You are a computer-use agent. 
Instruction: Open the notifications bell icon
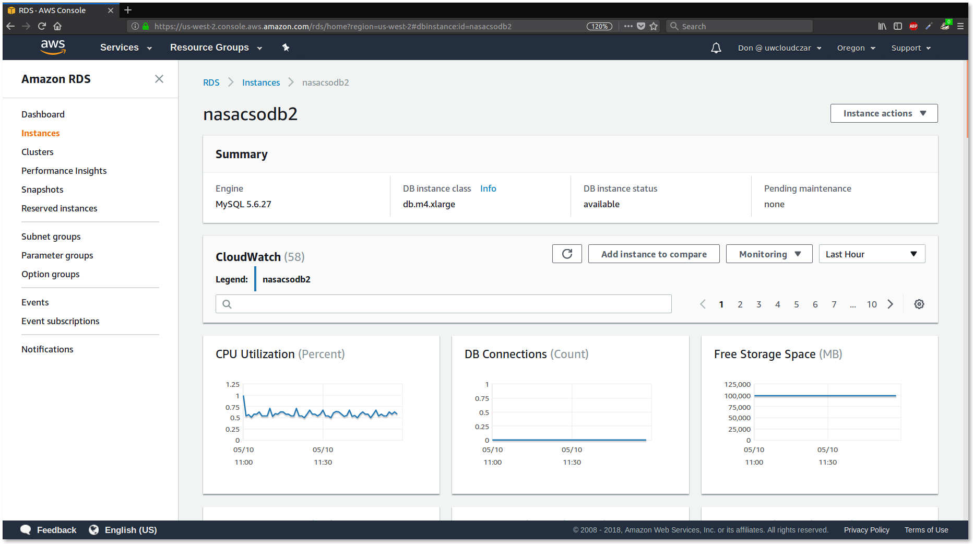[x=716, y=48]
